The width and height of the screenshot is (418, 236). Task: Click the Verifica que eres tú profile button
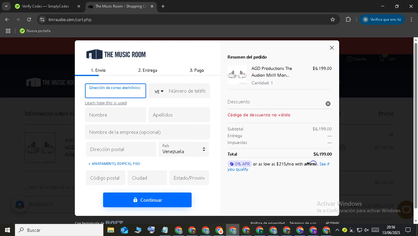tap(382, 20)
